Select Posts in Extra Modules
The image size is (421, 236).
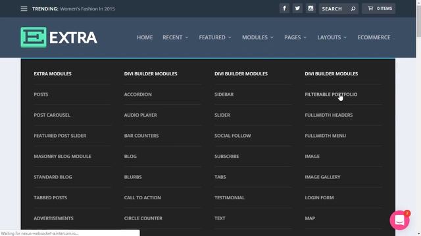click(x=41, y=94)
